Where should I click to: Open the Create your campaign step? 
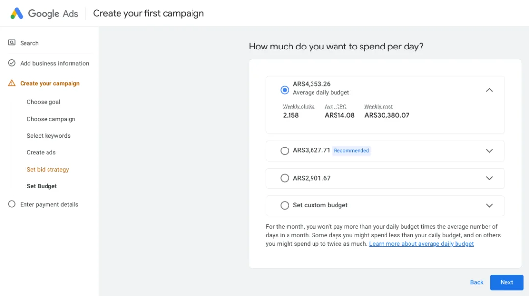click(x=50, y=83)
